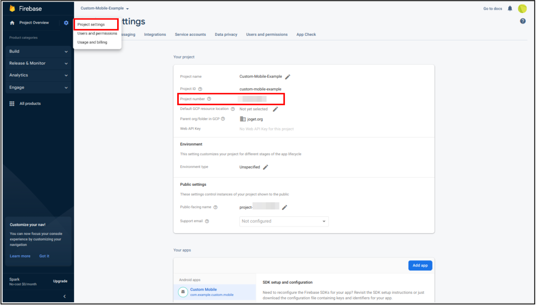This screenshot has width=536, height=305.
Task: Click the Upgrade plan button
Action: [60, 281]
